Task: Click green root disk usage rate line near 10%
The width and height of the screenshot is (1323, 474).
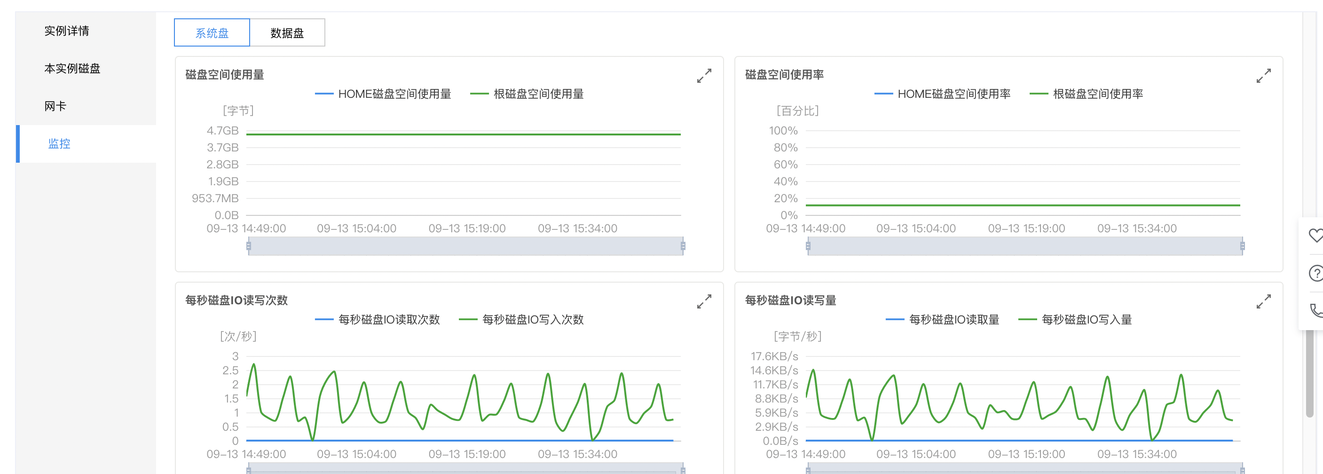Action: pyautogui.click(x=1023, y=205)
